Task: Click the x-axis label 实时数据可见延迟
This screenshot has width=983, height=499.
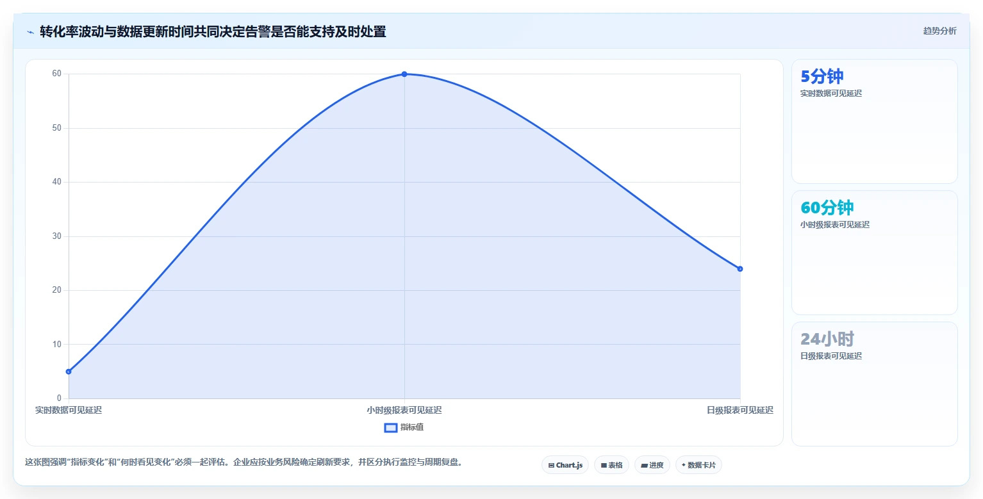Action: click(x=69, y=410)
